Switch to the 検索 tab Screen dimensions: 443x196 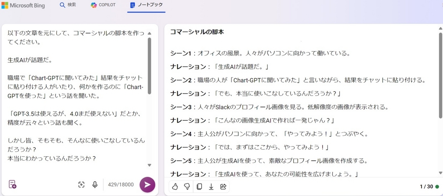pyautogui.click(x=68, y=5)
